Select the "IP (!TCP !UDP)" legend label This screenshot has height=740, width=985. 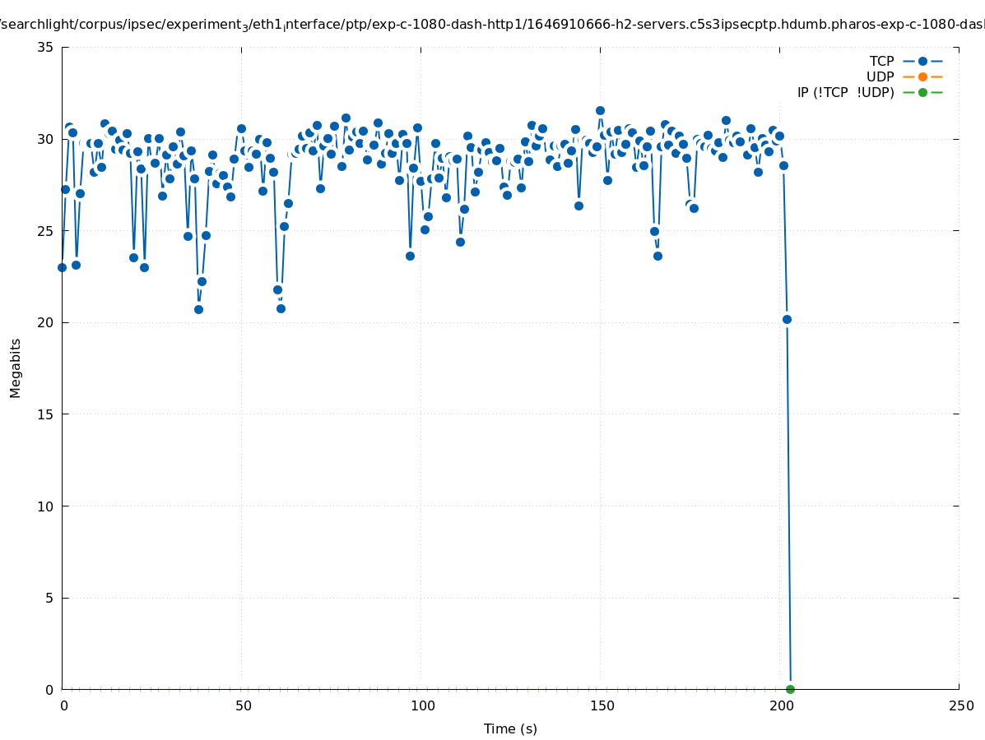coord(845,92)
